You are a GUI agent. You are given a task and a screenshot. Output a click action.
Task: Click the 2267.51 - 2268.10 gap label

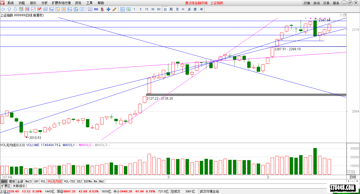tap(288, 49)
